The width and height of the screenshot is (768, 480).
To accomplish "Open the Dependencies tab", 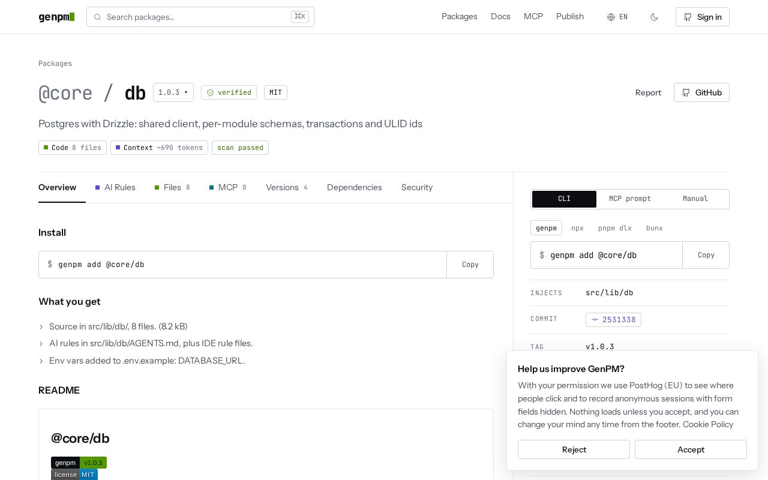I will click(x=355, y=187).
